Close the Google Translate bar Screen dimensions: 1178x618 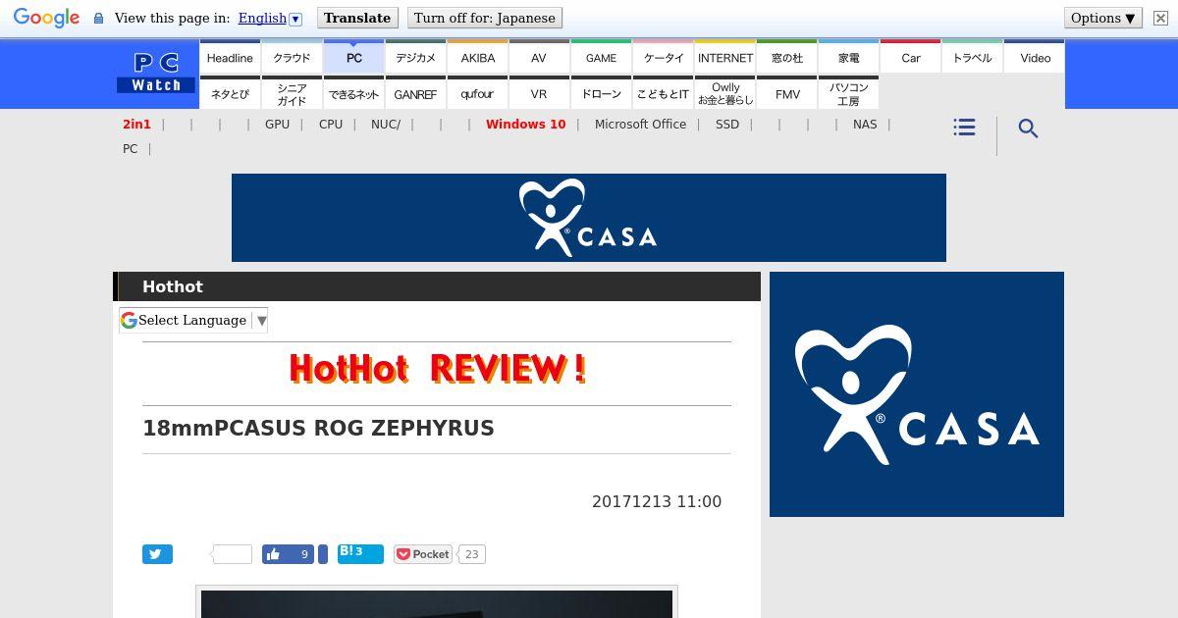[1160, 18]
